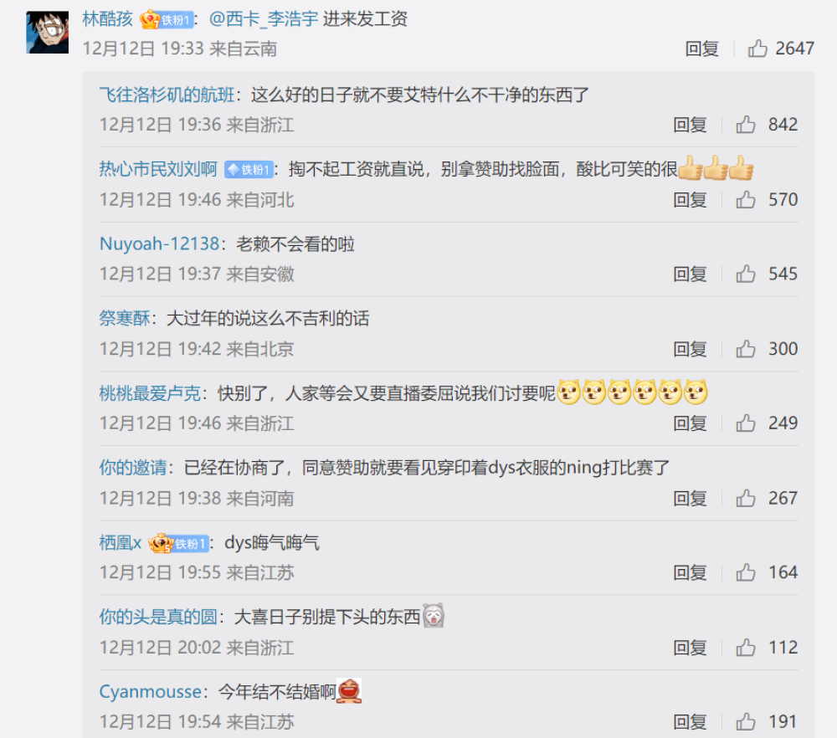Like 林酷孩's comment with 2647 likes
Image resolution: width=837 pixels, height=738 pixels.
[757, 49]
